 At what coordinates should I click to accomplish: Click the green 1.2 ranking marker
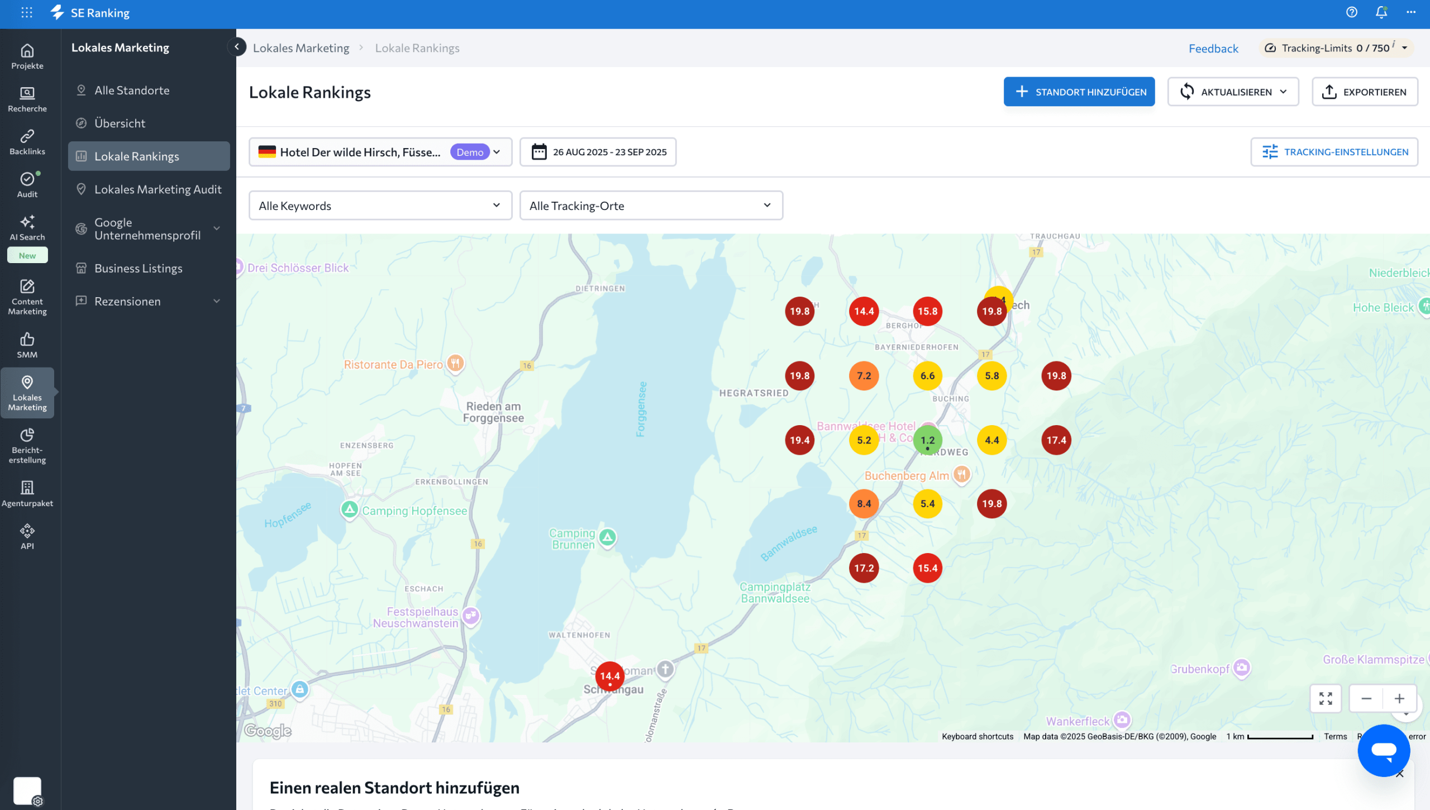pos(927,440)
